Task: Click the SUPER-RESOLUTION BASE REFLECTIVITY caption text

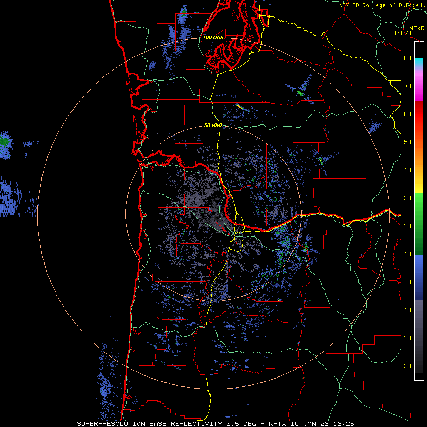Action: [149, 424]
